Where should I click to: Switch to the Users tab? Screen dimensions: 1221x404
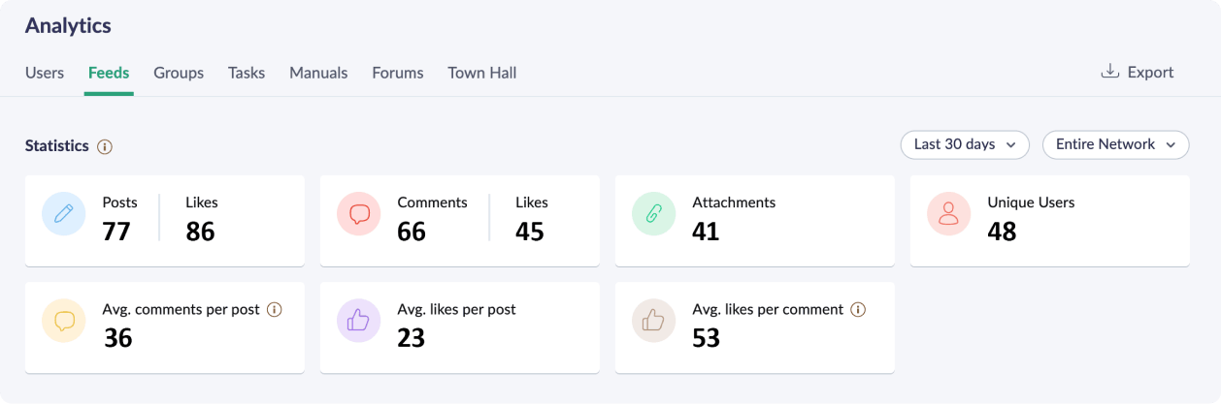coord(45,73)
